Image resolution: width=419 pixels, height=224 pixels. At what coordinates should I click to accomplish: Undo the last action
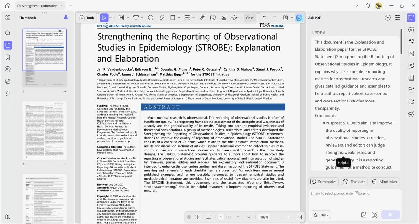[x=264, y=18]
